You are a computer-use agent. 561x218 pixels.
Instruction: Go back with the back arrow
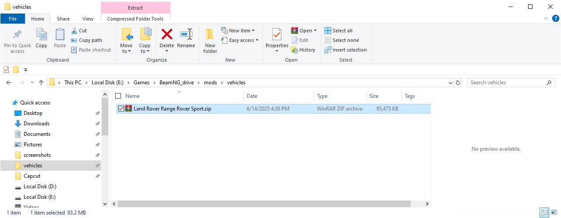(9, 83)
